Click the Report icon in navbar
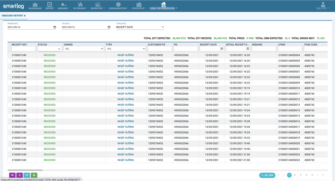This screenshot has width=335, height=181. (x=50, y=6)
